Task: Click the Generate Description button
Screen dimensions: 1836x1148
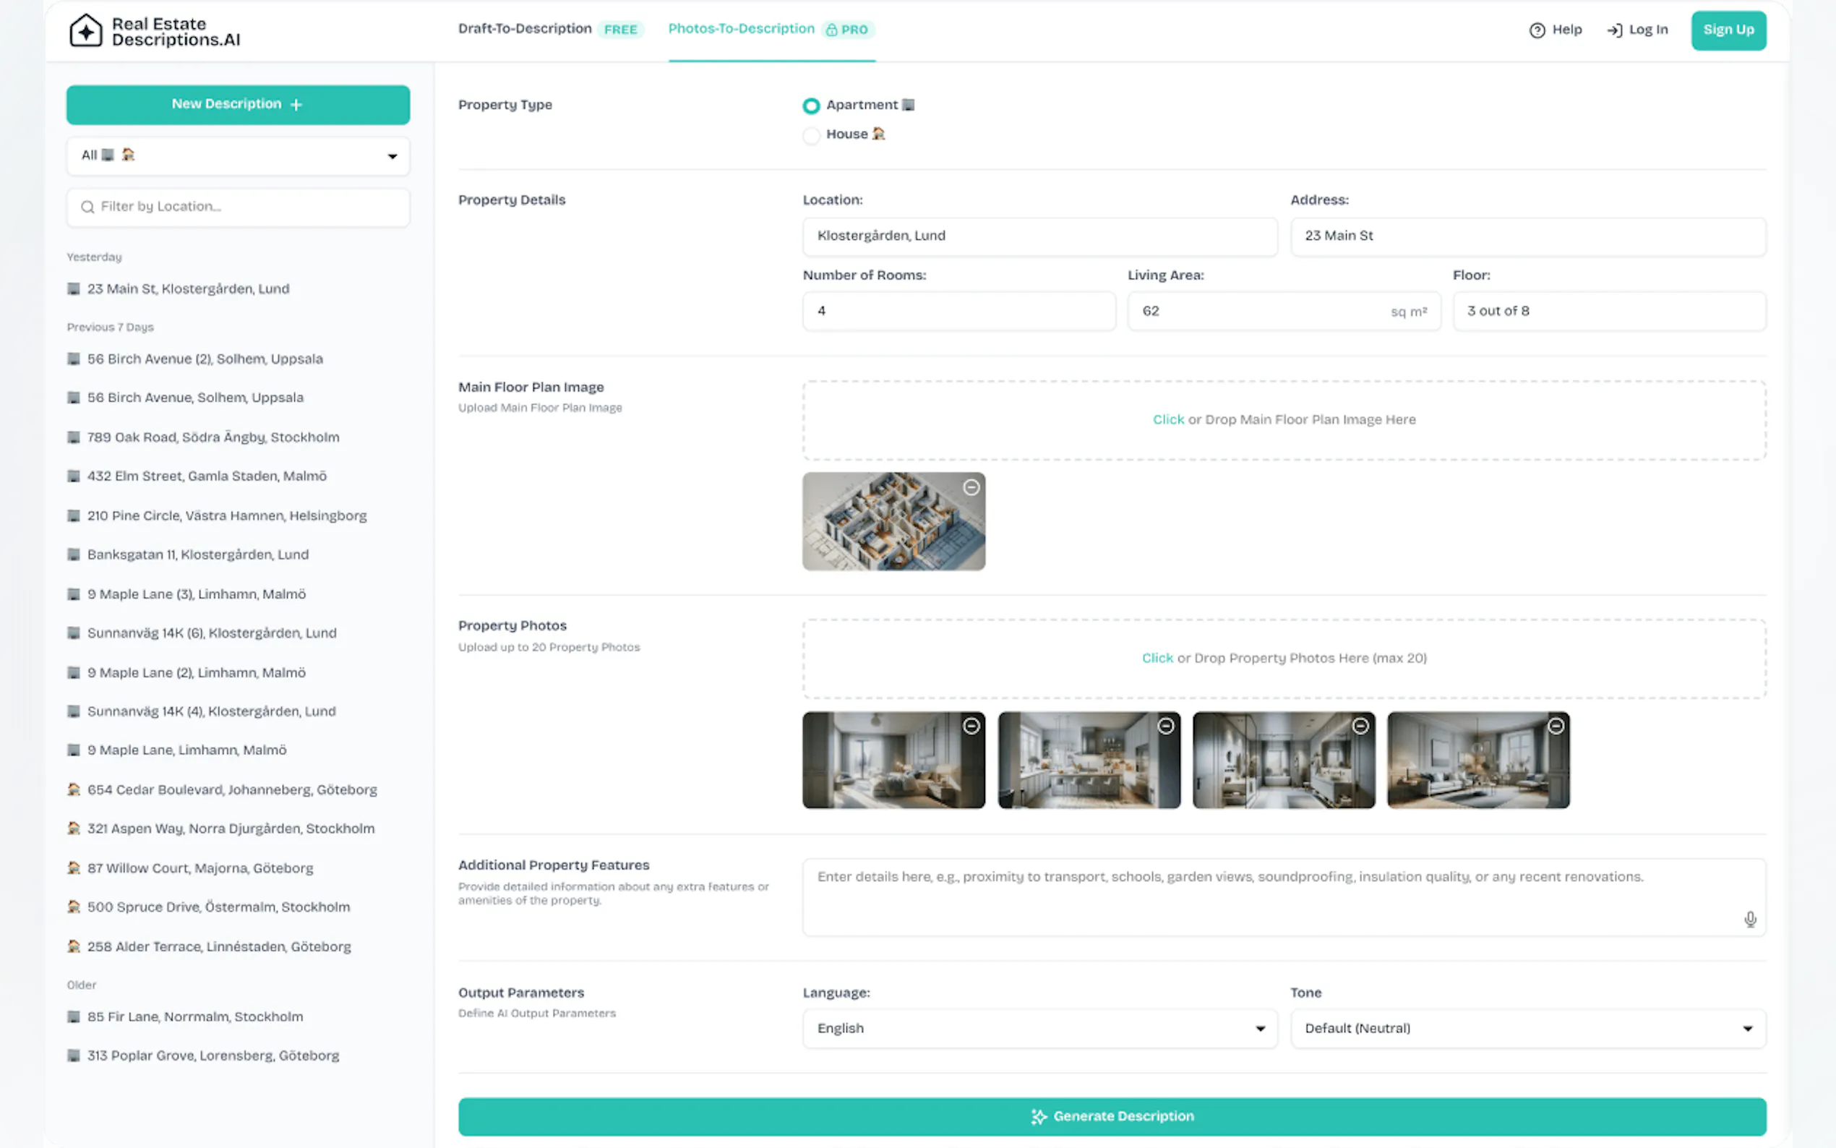Action: 1111,1116
